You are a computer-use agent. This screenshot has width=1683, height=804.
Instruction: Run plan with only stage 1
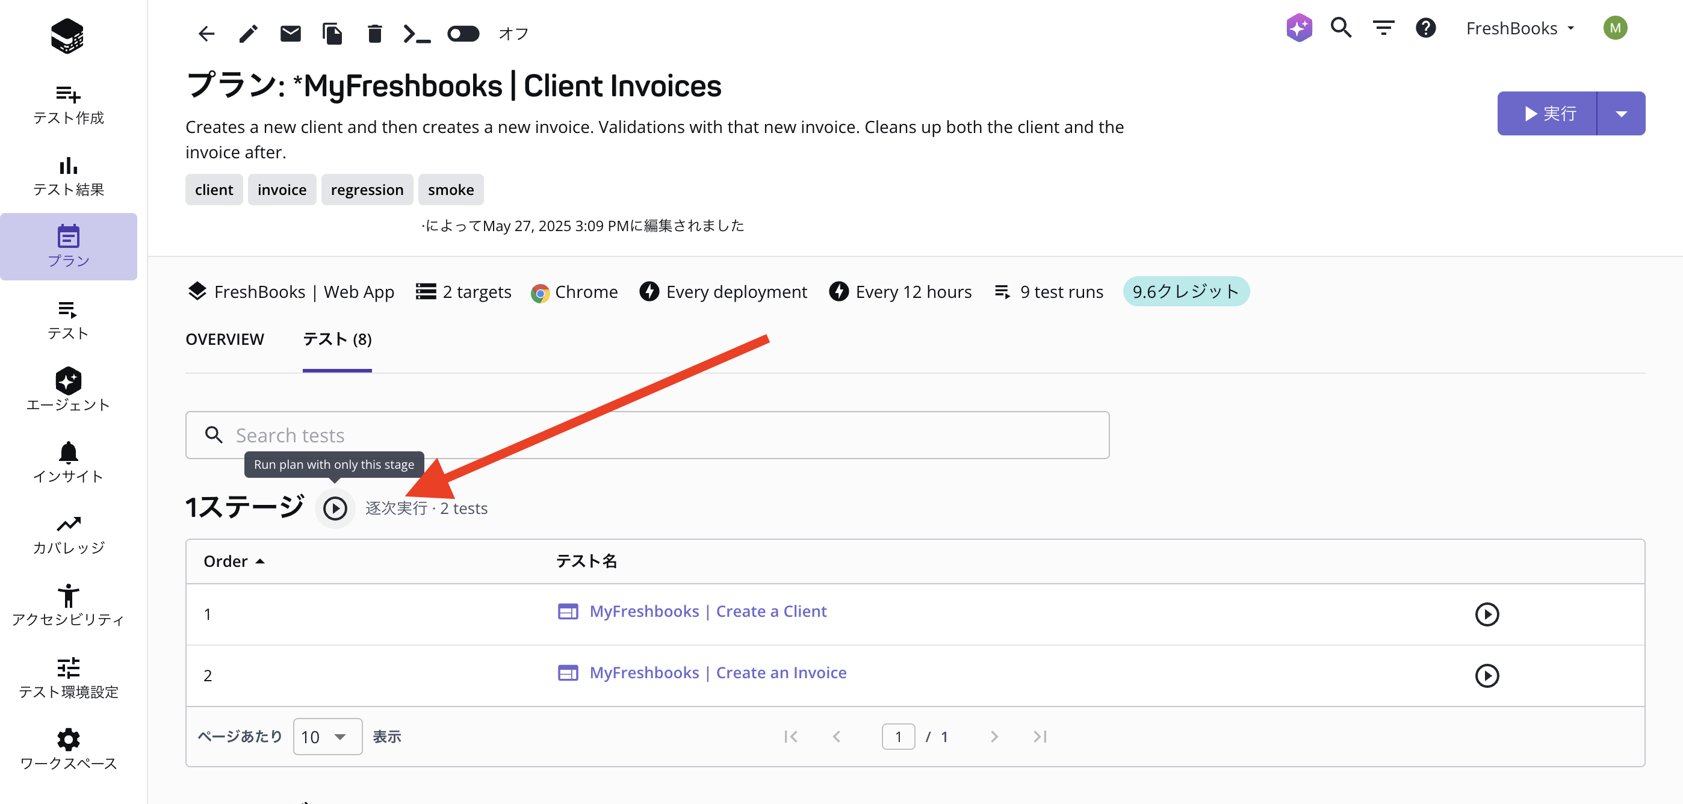click(335, 507)
